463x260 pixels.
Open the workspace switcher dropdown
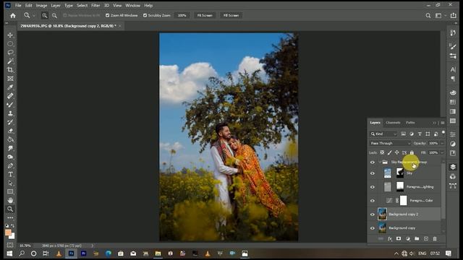pyautogui.click(x=440, y=15)
